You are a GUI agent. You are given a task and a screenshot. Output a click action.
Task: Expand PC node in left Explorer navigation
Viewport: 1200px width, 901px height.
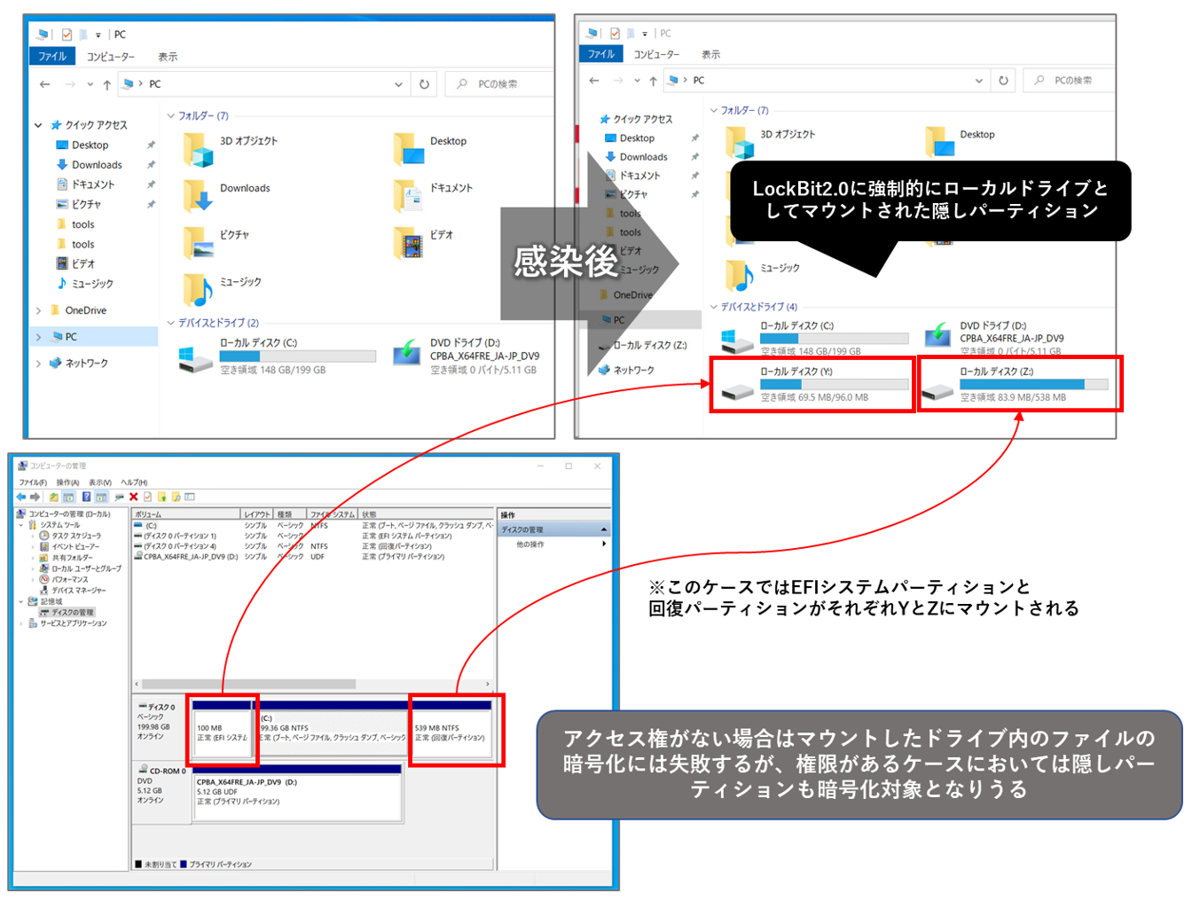pos(38,337)
